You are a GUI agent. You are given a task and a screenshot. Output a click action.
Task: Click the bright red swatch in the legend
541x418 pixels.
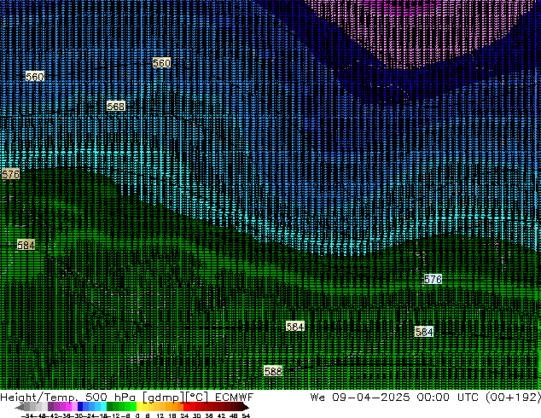point(186,406)
